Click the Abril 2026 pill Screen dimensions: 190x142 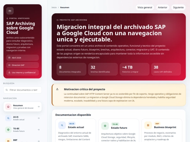click(x=23, y=58)
